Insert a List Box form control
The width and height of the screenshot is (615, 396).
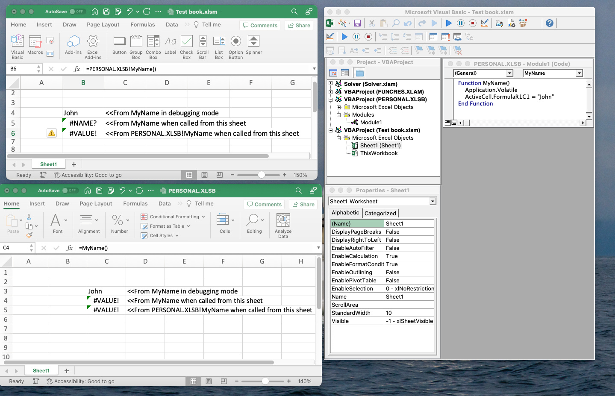tap(219, 47)
